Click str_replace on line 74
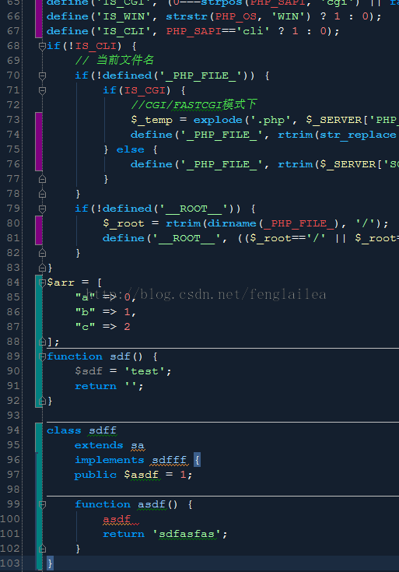This screenshot has height=572, width=399. (x=359, y=135)
